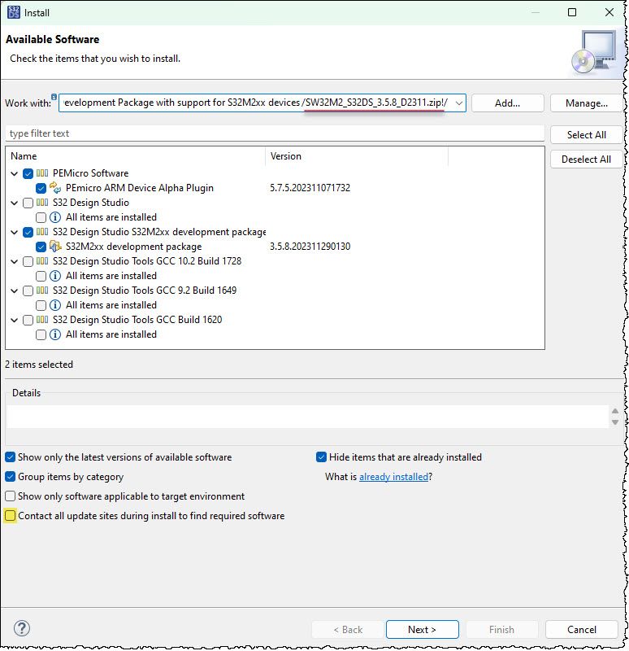Screen dimensions: 629x651
Task: Click the install wizard computer and CD image
Action: coord(594,52)
